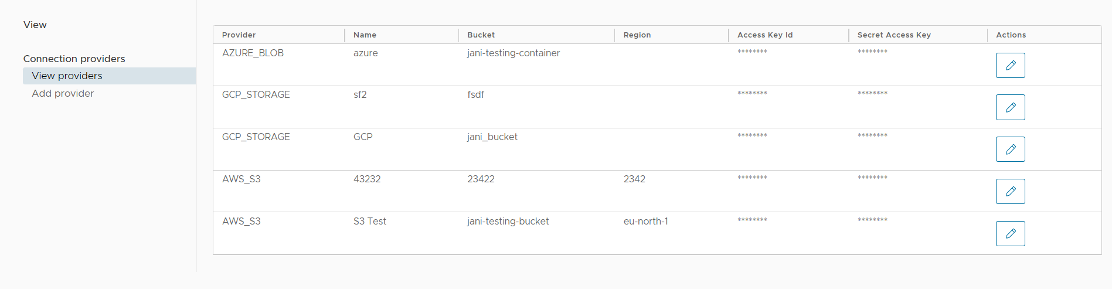
Task: Sort by Provider column header
Action: 239,35
